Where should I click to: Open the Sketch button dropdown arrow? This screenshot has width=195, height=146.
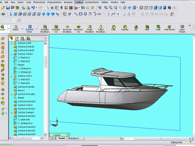tap(22, 29)
